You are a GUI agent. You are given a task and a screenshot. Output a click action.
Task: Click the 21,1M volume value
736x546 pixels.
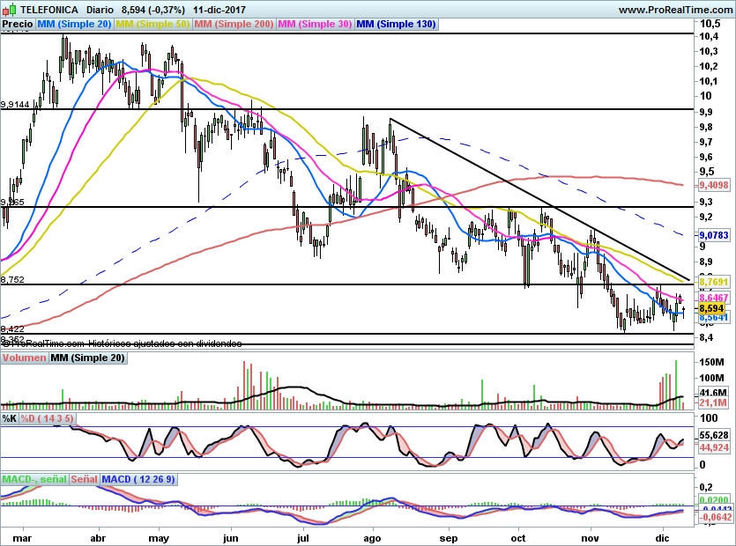click(x=713, y=402)
